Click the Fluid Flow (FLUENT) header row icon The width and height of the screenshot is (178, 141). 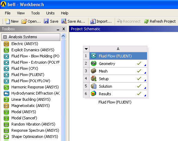pyautogui.click(x=94, y=56)
